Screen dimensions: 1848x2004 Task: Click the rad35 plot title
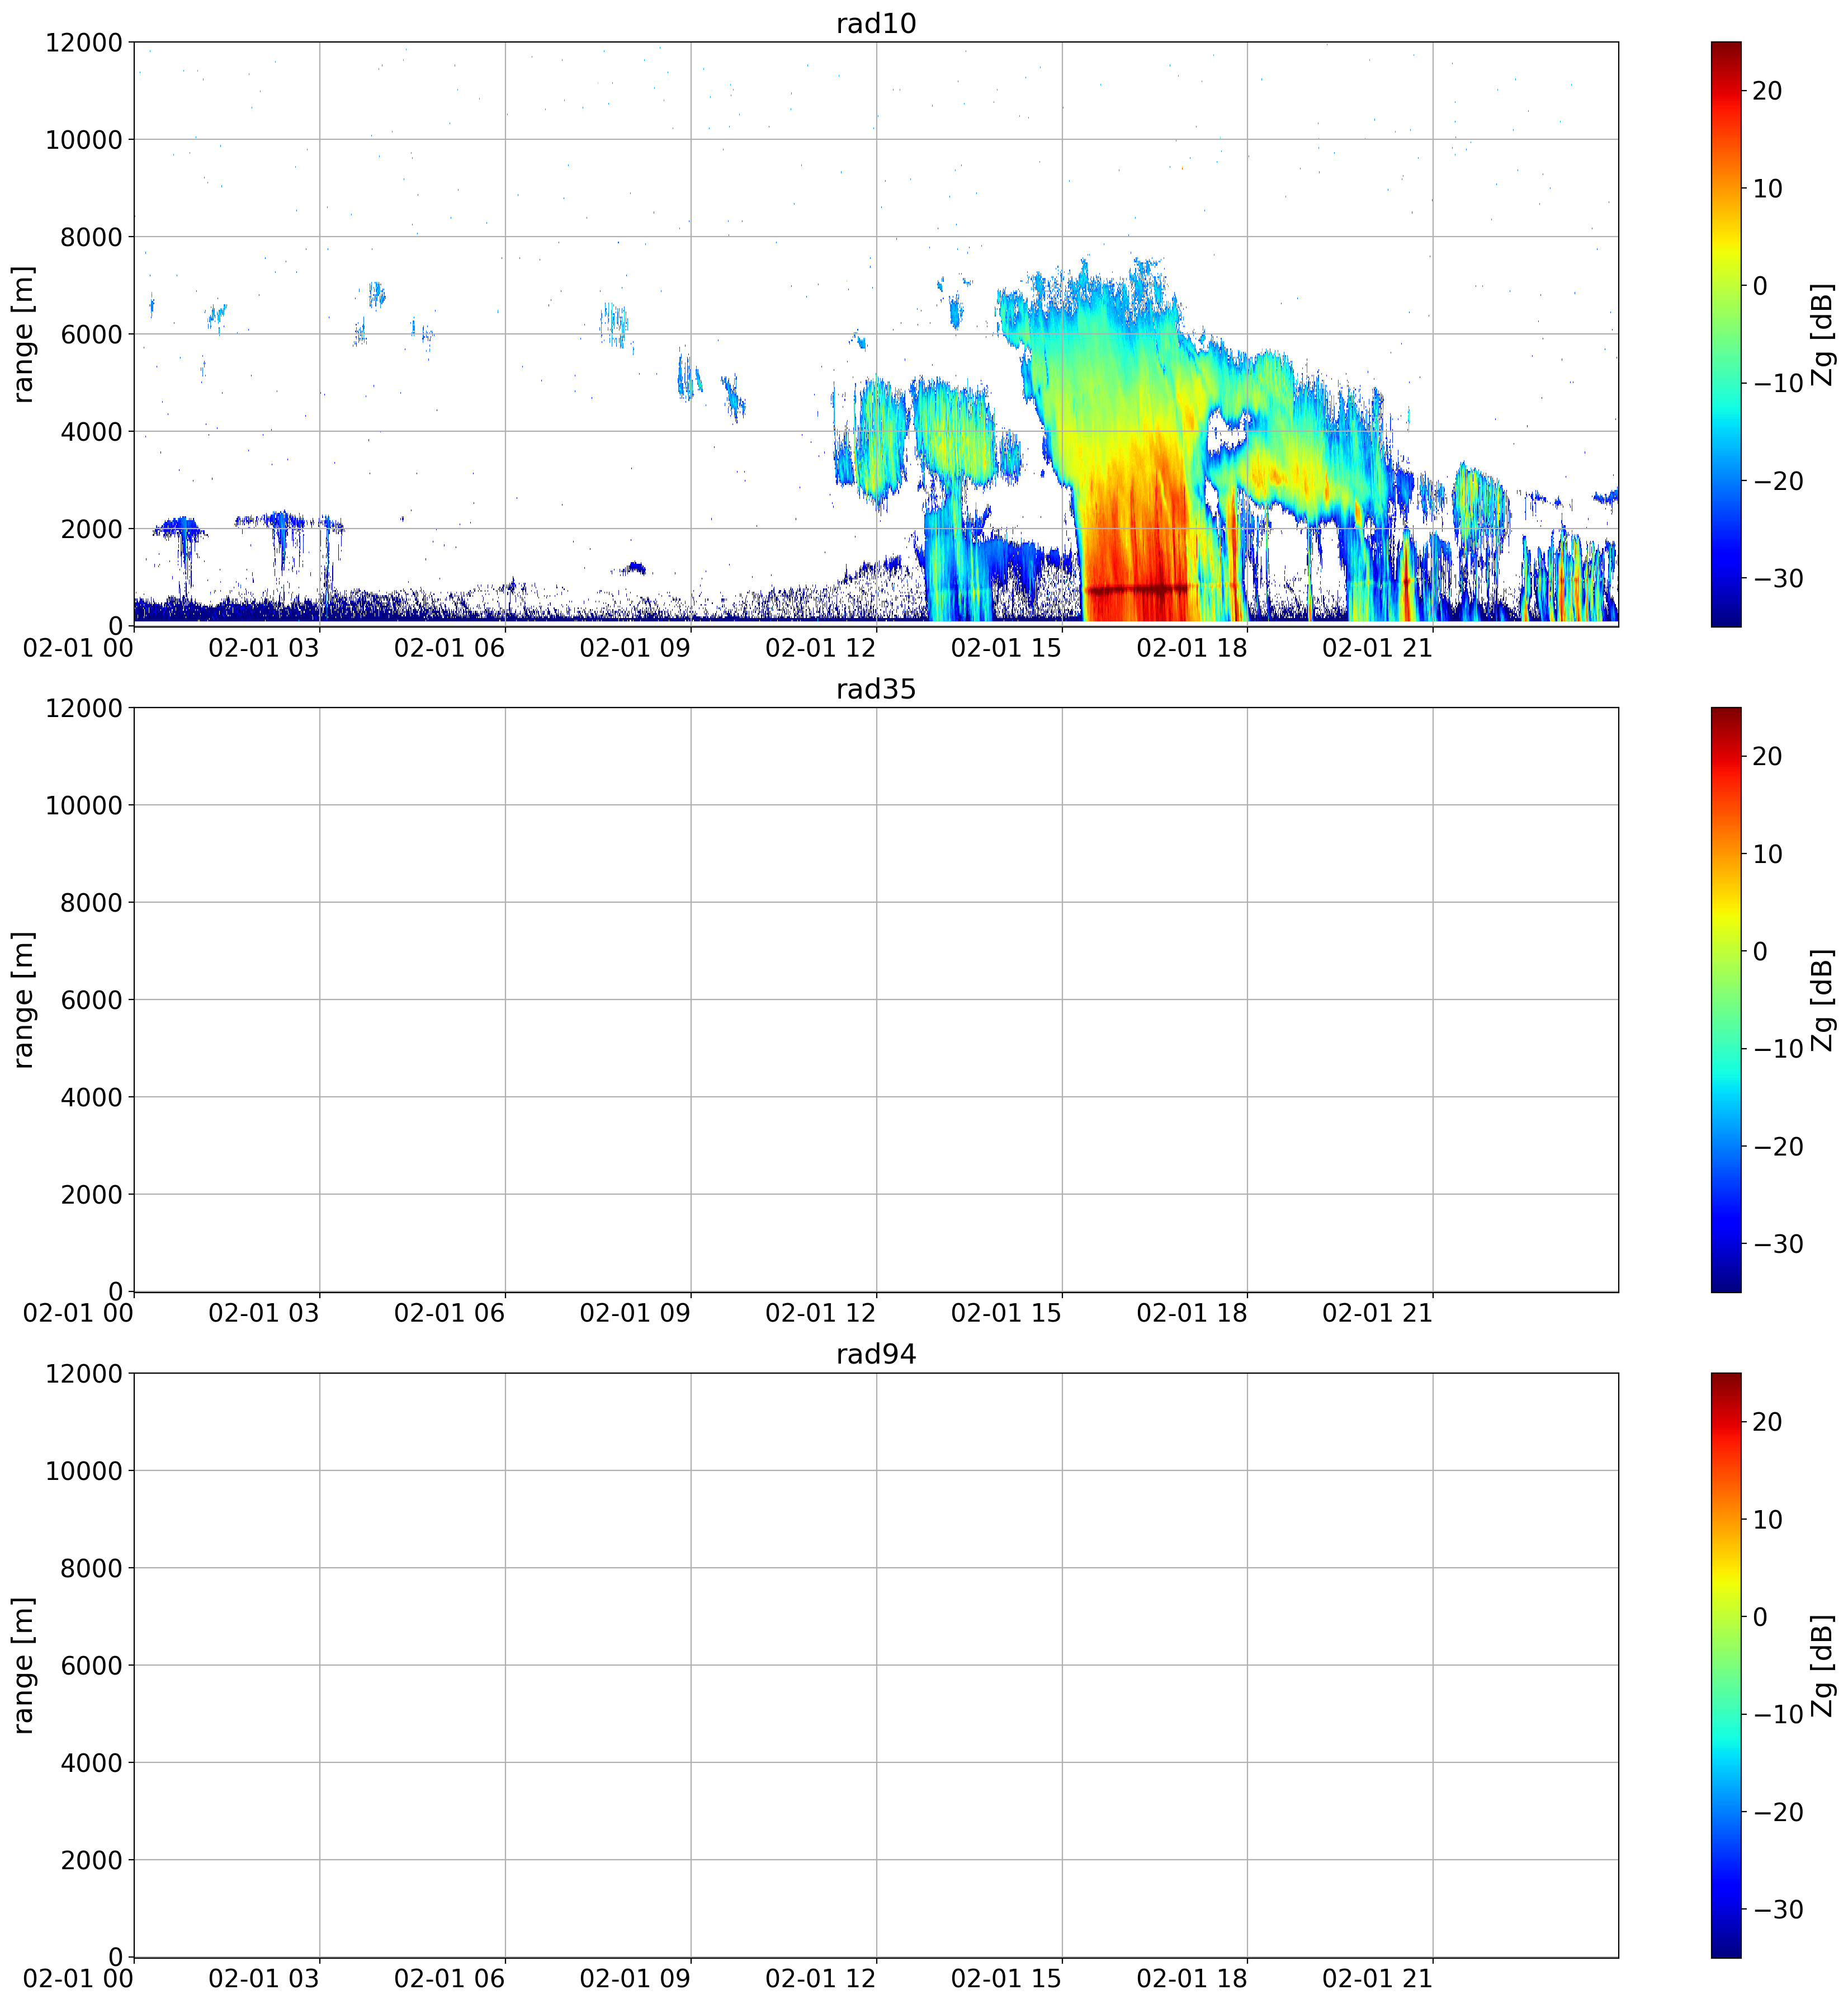click(x=876, y=689)
